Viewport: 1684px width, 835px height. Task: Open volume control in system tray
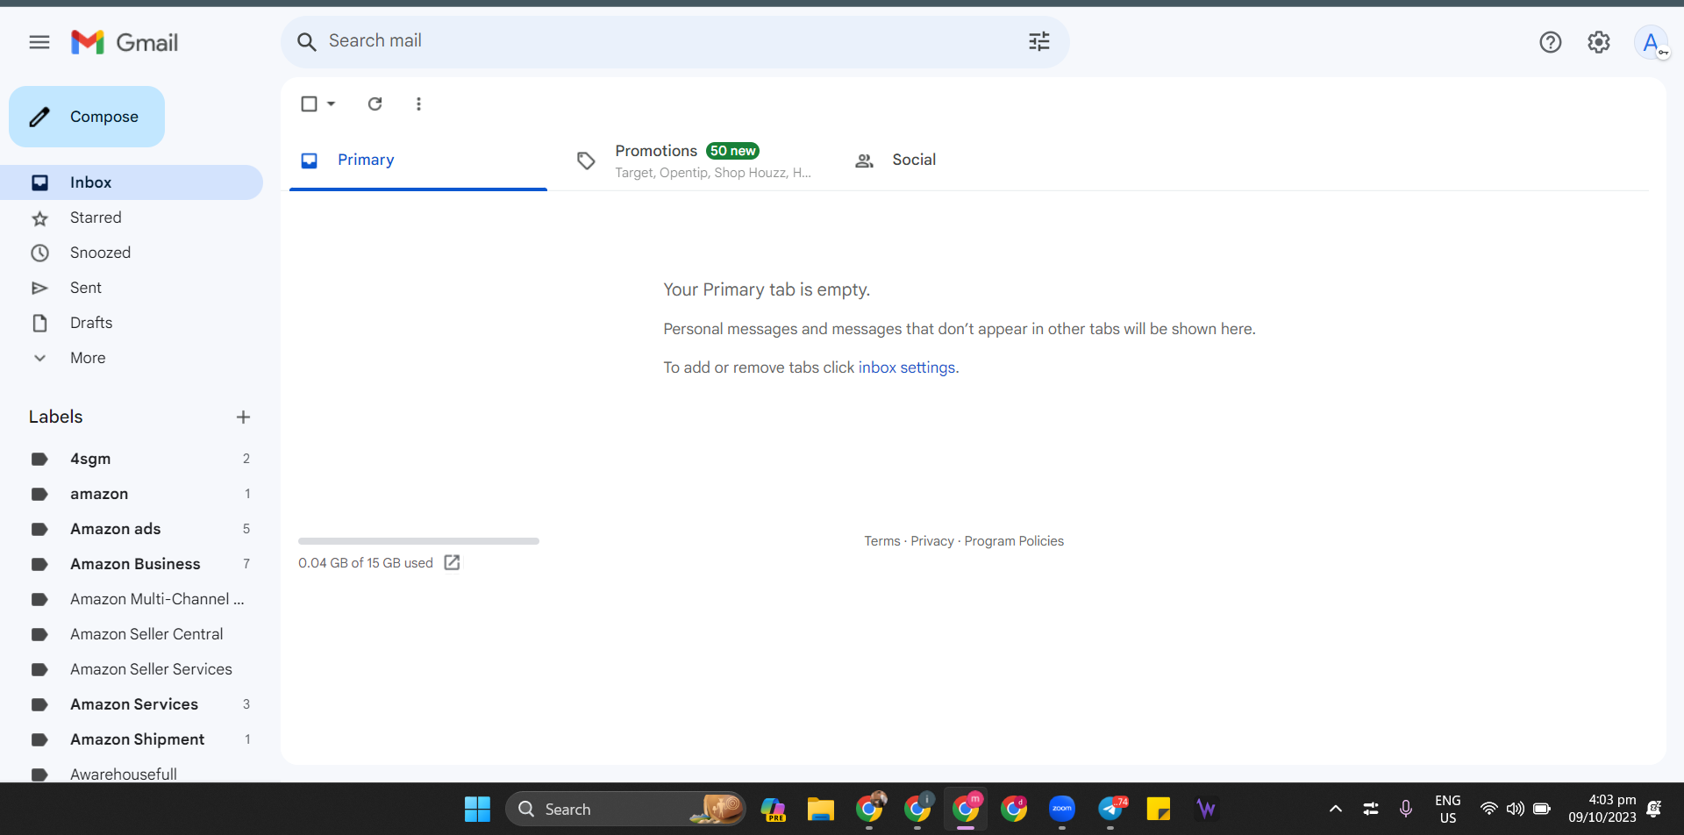(1515, 809)
